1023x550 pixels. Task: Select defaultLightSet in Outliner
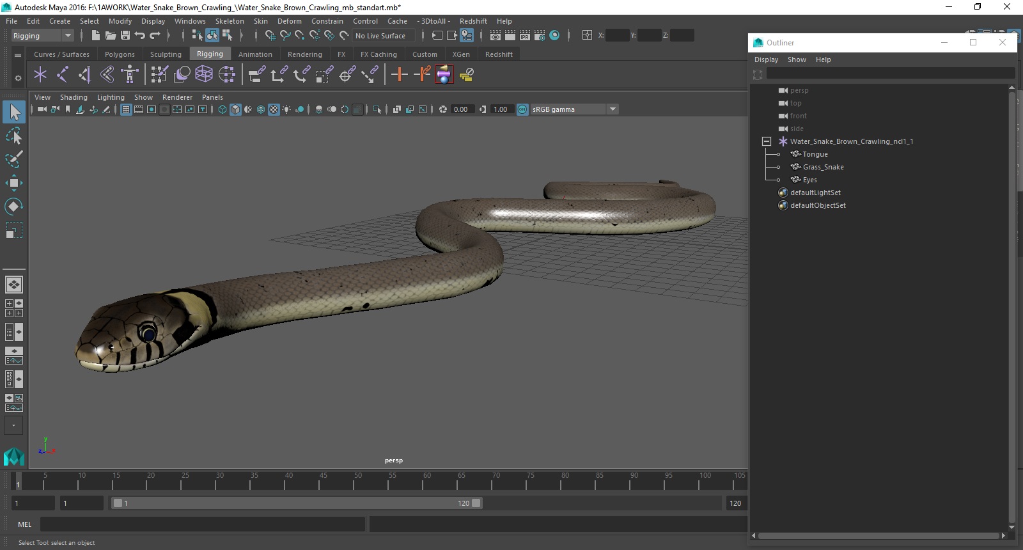(x=815, y=192)
